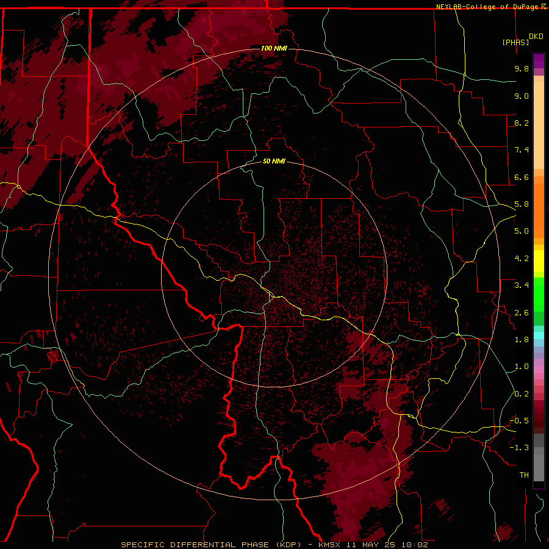Click the purple band atop the color scale
Image resolution: width=549 pixels, height=549 pixels.
pyautogui.click(x=539, y=61)
